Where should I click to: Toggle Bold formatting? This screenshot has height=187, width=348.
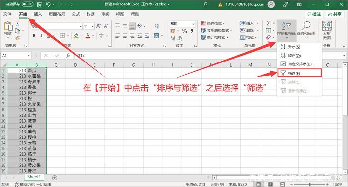(x=34, y=36)
